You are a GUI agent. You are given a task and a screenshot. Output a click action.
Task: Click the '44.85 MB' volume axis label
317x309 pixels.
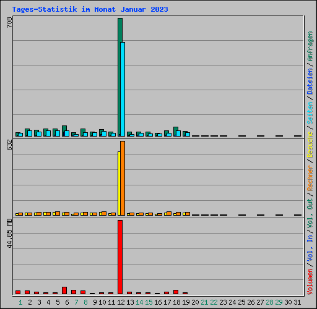[x=9, y=233]
